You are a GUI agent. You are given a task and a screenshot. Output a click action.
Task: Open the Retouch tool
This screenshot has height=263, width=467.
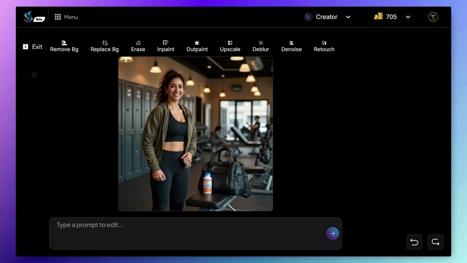[x=324, y=46]
